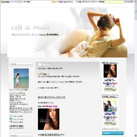Click the vertical scrollbar thumb
The height and width of the screenshot is (137, 137).
136,11
